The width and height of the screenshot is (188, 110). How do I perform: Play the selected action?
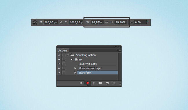[x=94, y=83]
